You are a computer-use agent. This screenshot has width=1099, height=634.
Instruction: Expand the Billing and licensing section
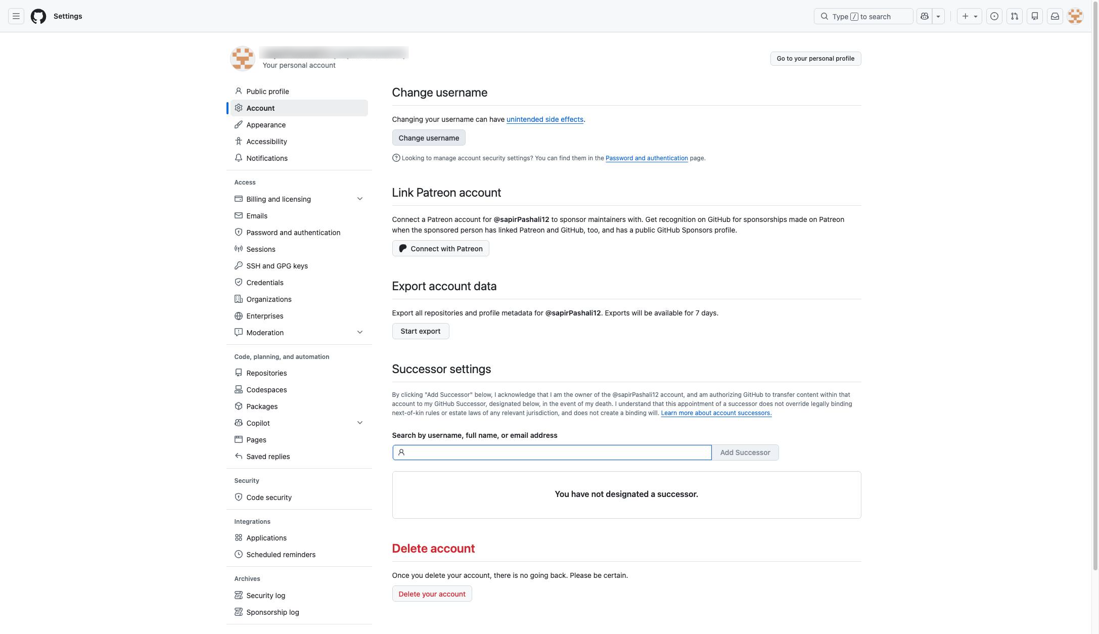pyautogui.click(x=360, y=199)
